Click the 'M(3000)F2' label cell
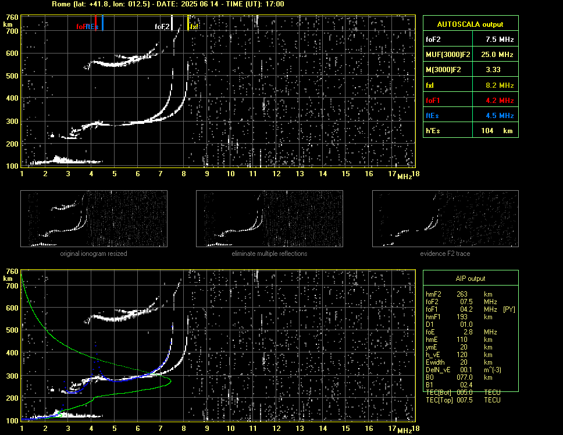The image size is (563, 435). tap(448, 70)
